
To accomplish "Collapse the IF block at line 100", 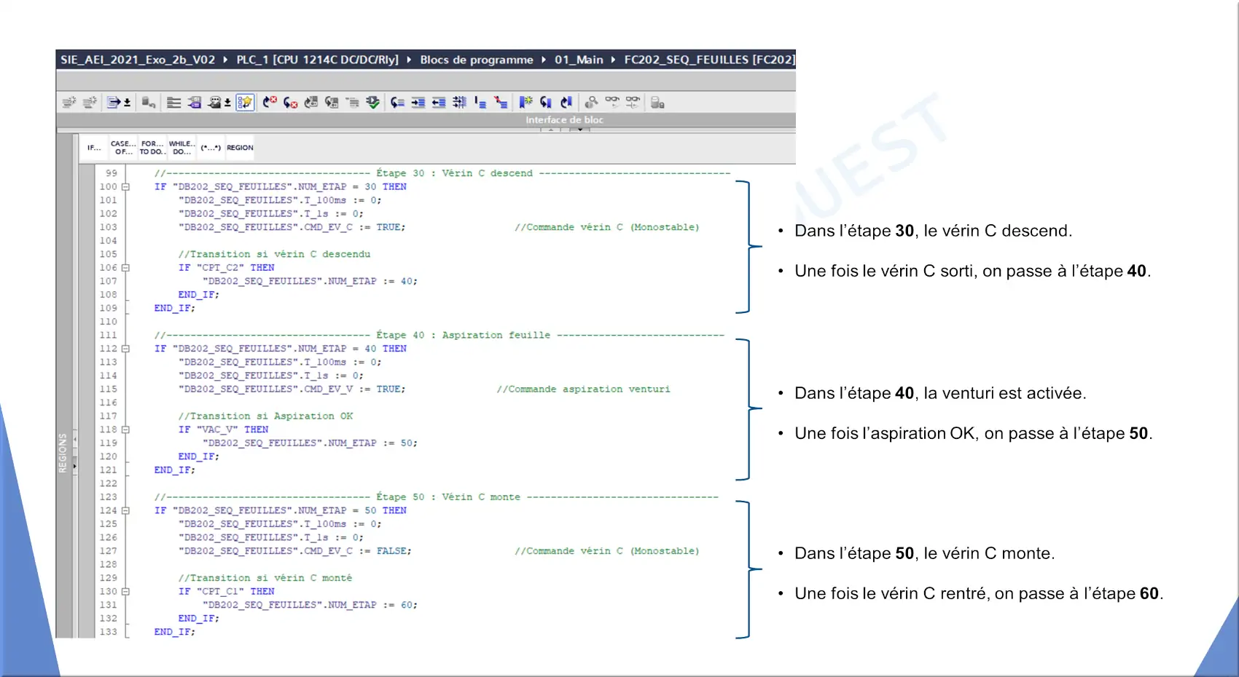I will (x=125, y=187).
